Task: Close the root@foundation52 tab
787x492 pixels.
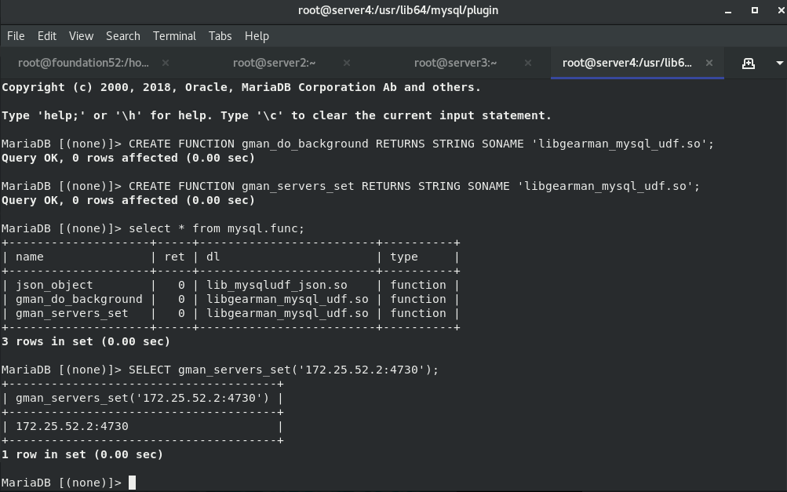Action: tap(165, 63)
